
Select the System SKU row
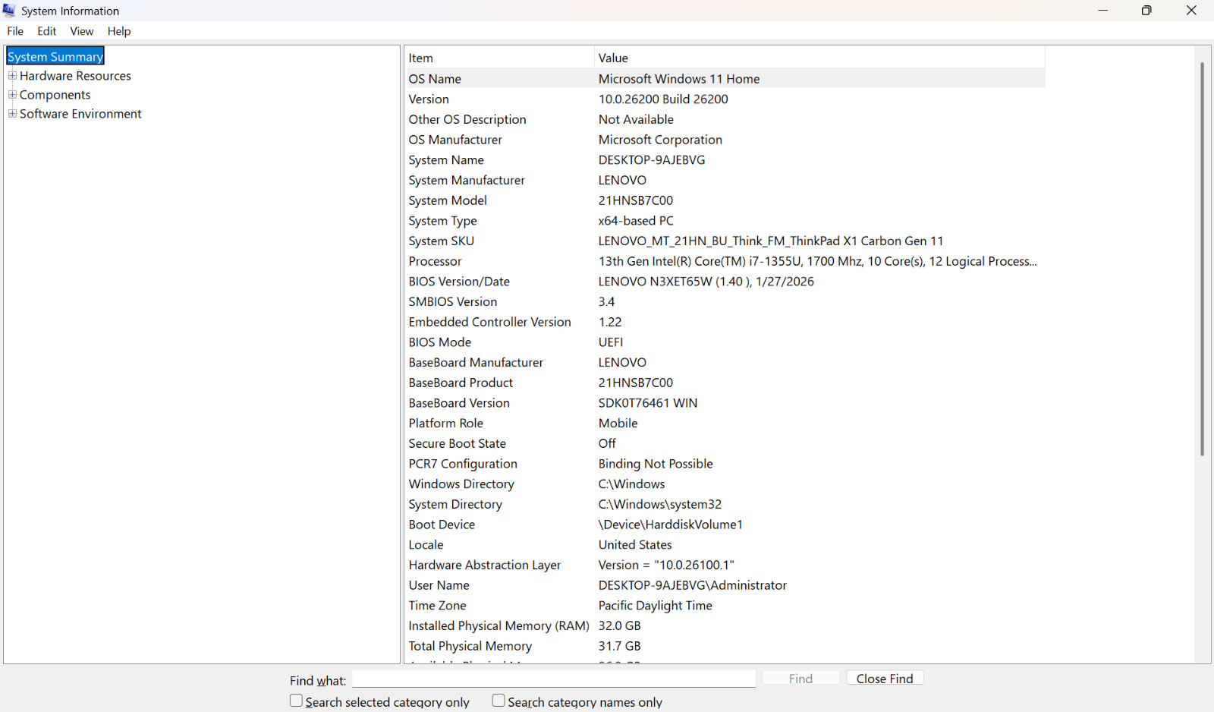click(x=726, y=241)
